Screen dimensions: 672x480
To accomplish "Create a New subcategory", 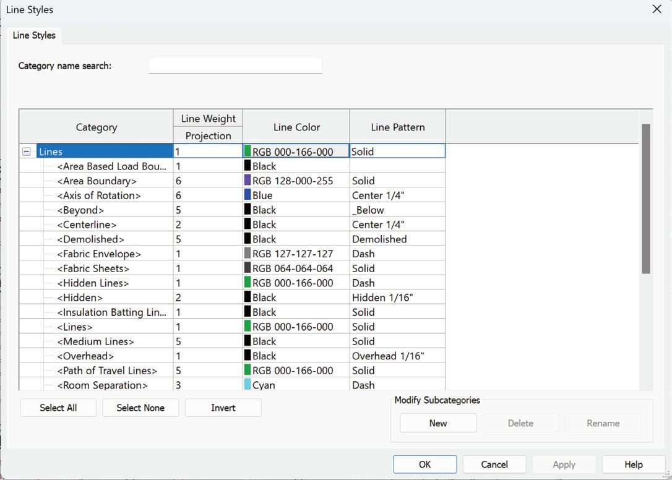I will (438, 423).
